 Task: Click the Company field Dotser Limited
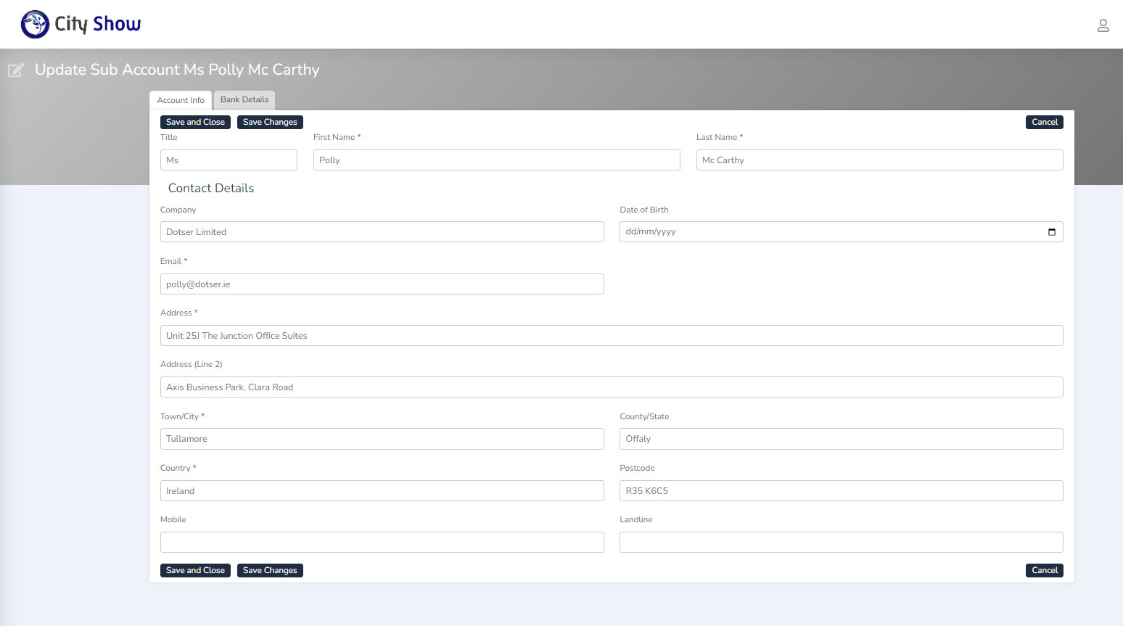(x=382, y=232)
